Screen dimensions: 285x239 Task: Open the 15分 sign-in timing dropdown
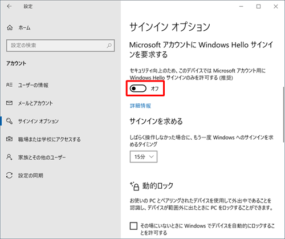point(144,157)
